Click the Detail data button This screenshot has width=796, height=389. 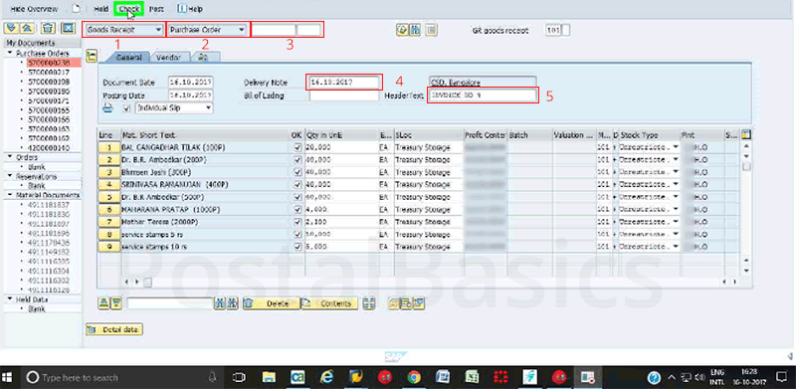tap(114, 329)
